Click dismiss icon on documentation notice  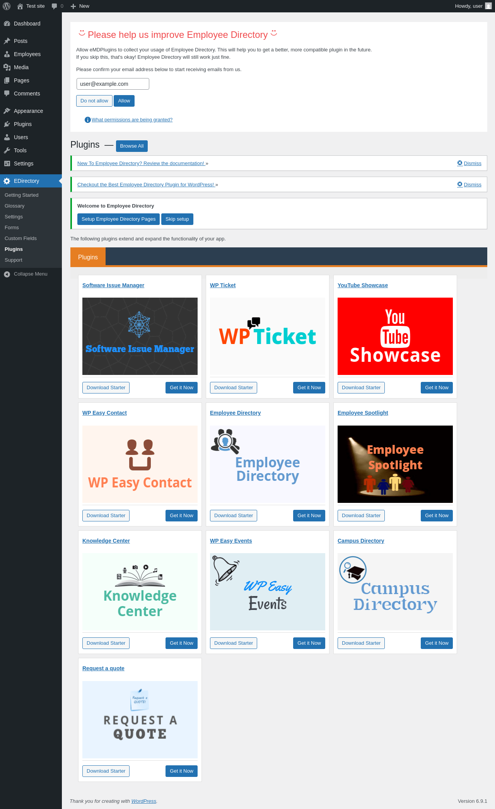point(460,163)
